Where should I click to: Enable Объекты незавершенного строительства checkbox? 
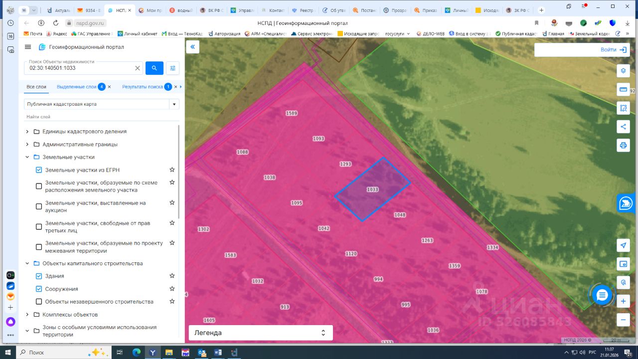[x=39, y=302]
